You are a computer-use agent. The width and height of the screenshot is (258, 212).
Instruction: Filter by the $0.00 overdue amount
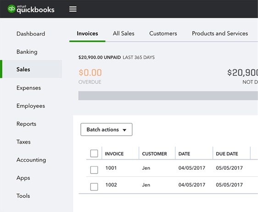coord(90,73)
